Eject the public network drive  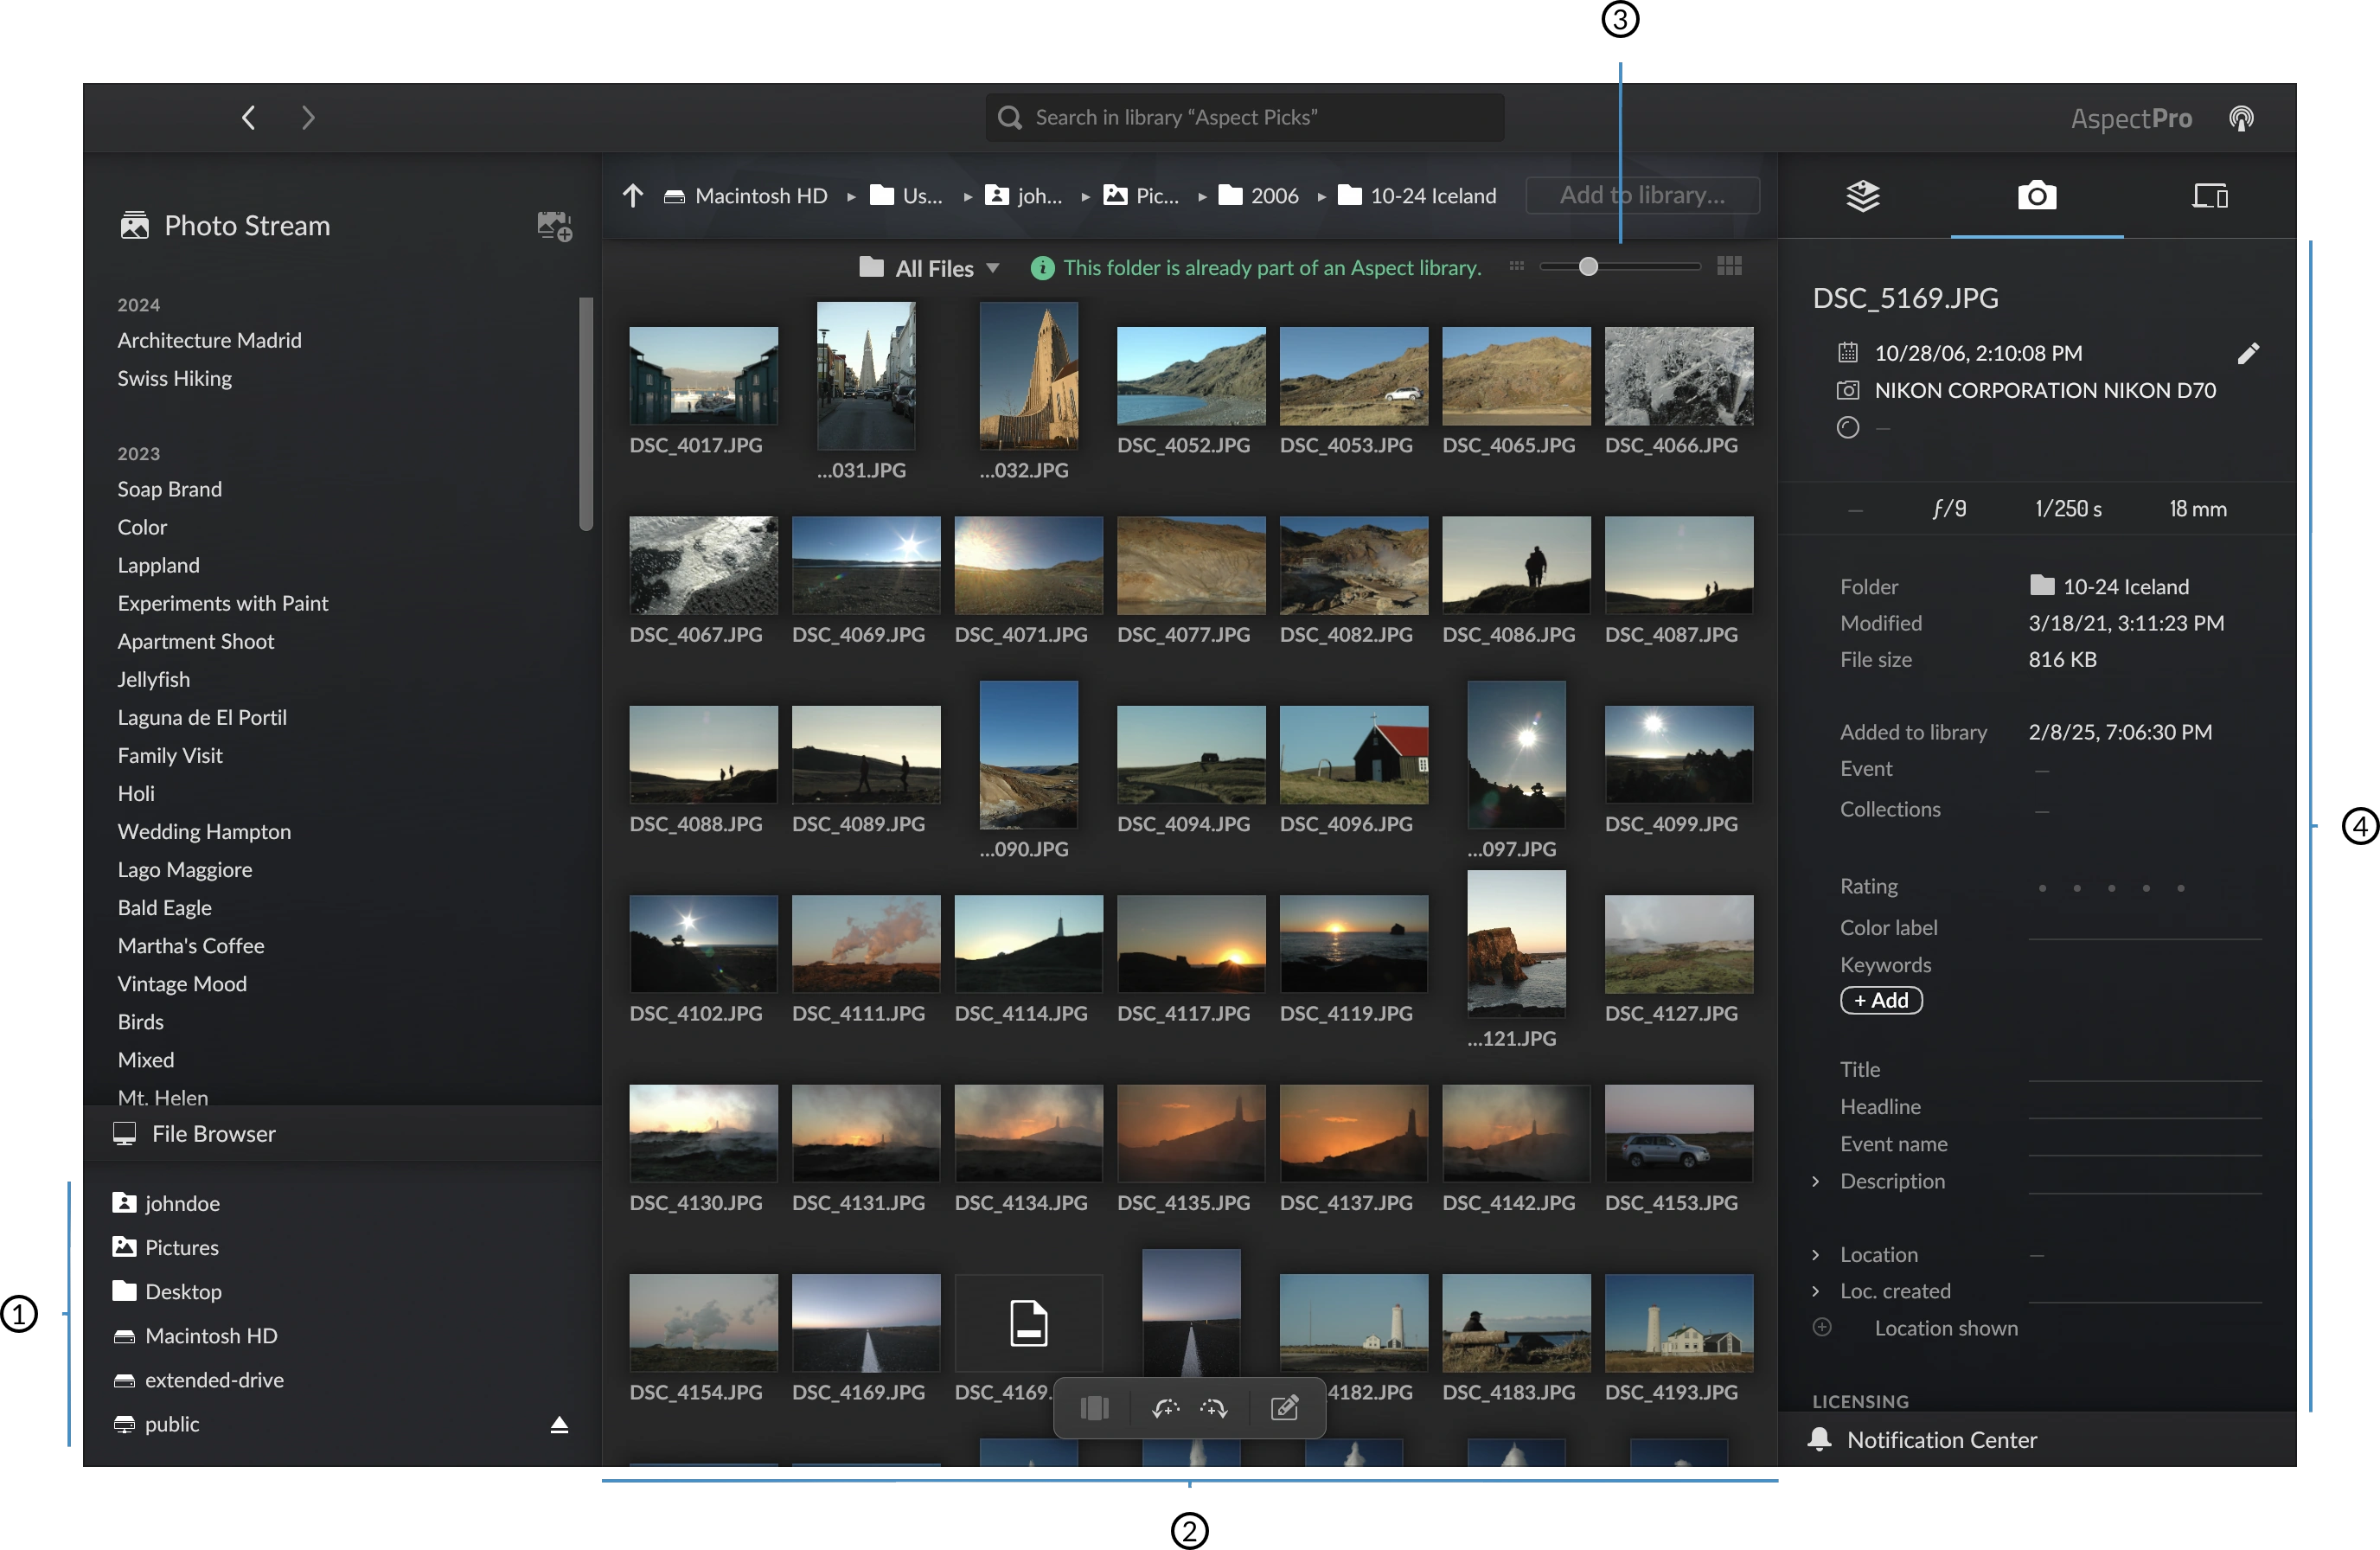click(x=559, y=1424)
